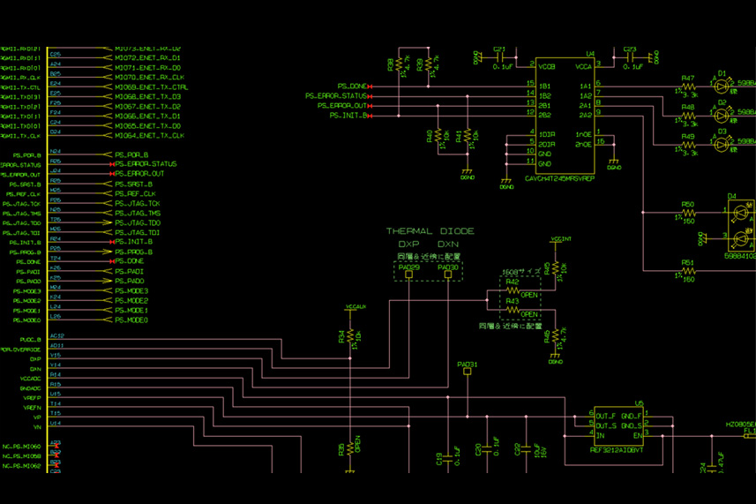The width and height of the screenshot is (756, 504).
Task: Select the U4 level shifter IC body
Action: pos(565,116)
